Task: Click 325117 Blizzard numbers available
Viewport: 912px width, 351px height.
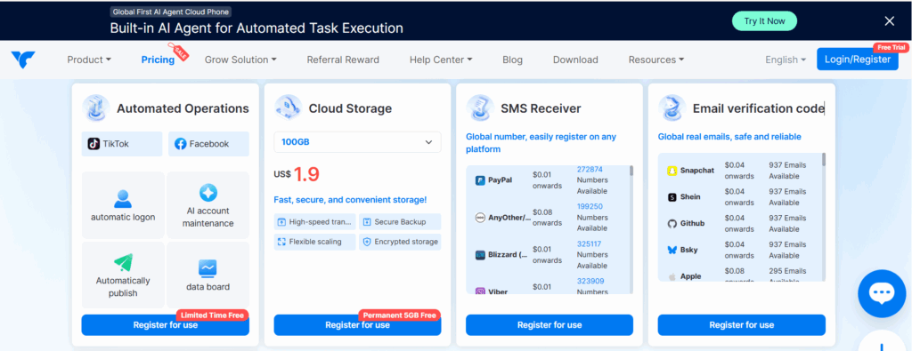Action: tap(591, 255)
